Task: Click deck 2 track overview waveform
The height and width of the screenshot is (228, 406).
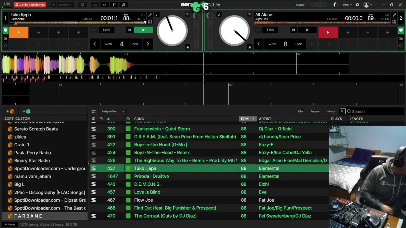Action: (322, 23)
